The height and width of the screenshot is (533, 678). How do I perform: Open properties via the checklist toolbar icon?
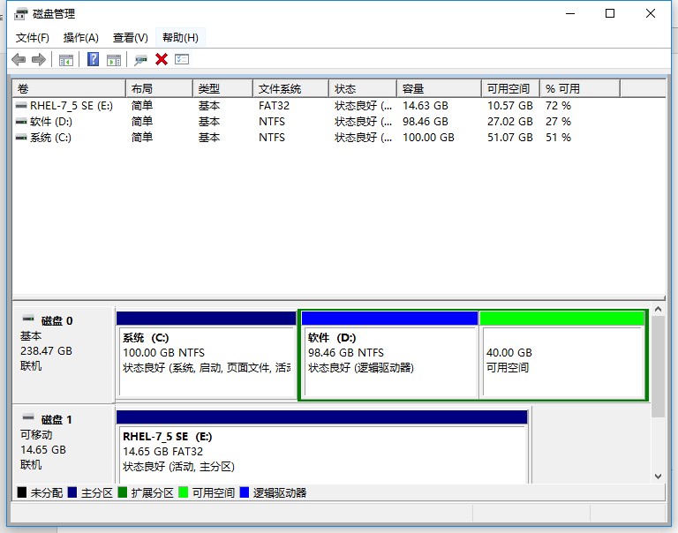point(182,59)
